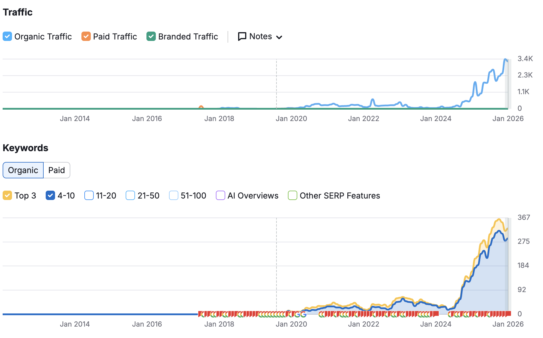Show the 21-50 keyword positions
This screenshot has width=543, height=338.
point(130,196)
